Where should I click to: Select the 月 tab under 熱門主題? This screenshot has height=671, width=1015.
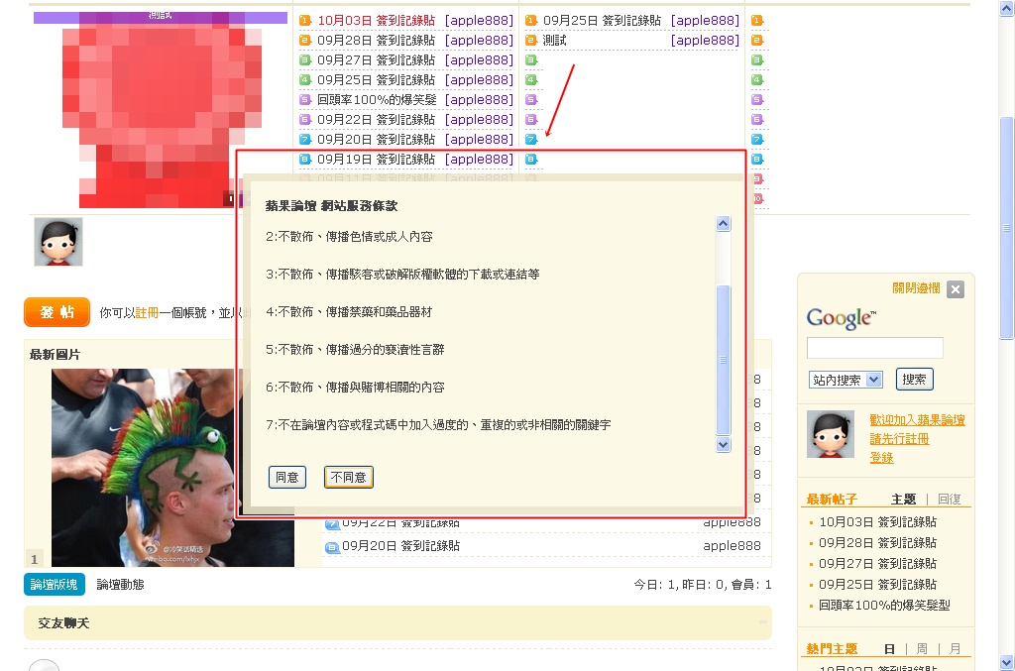click(955, 648)
